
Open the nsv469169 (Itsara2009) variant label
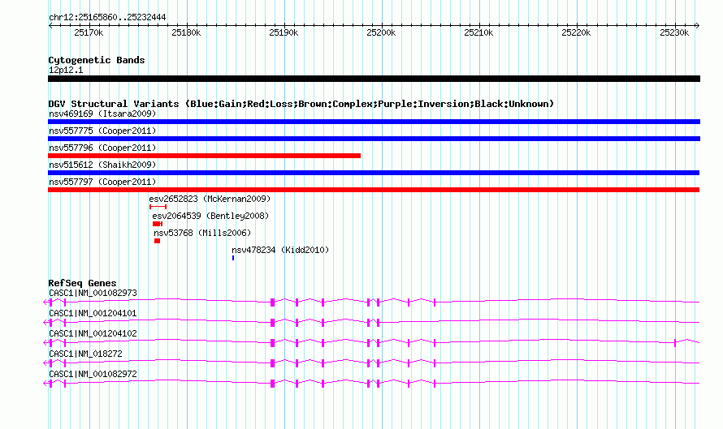point(102,114)
